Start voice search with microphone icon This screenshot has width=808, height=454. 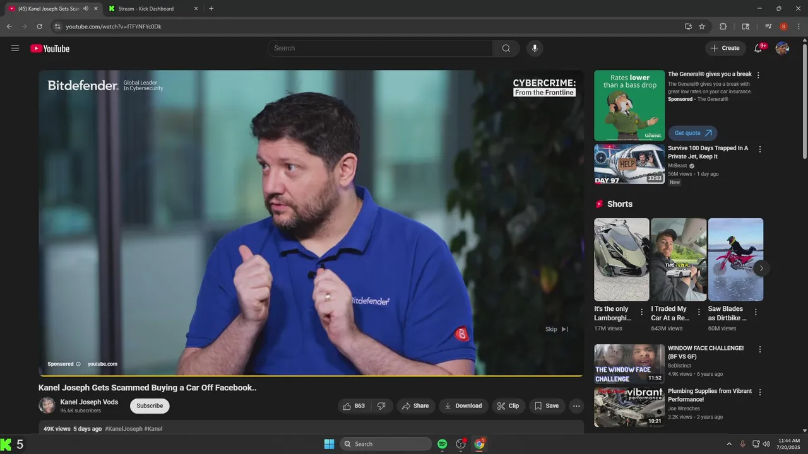[535, 49]
